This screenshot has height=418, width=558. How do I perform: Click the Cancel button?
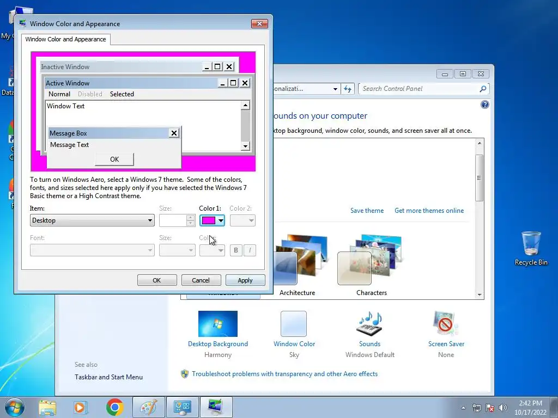[x=201, y=280]
